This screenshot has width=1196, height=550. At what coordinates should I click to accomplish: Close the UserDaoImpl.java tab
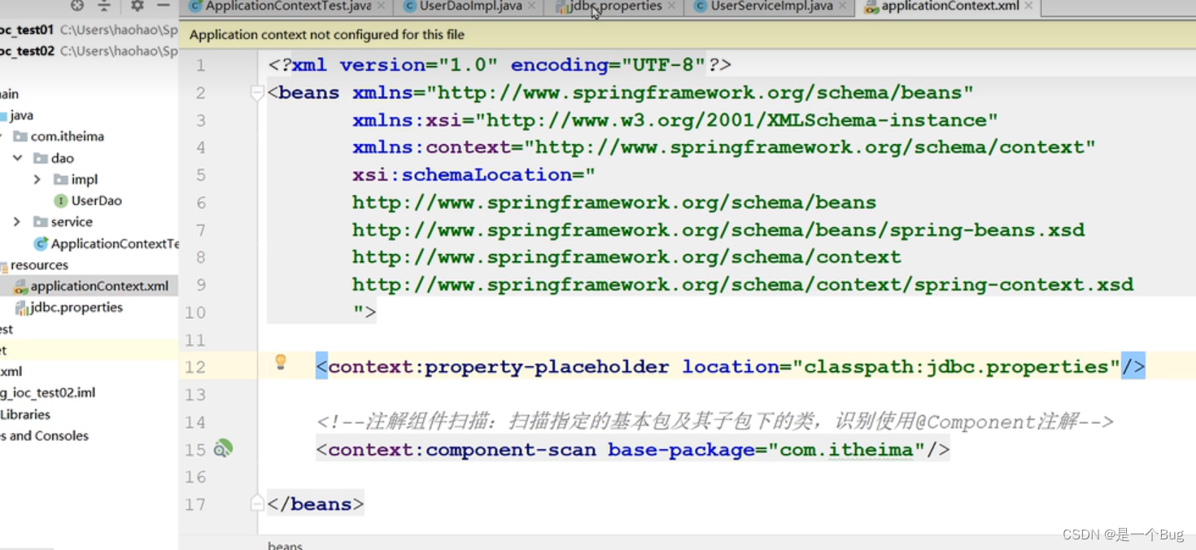[x=531, y=6]
